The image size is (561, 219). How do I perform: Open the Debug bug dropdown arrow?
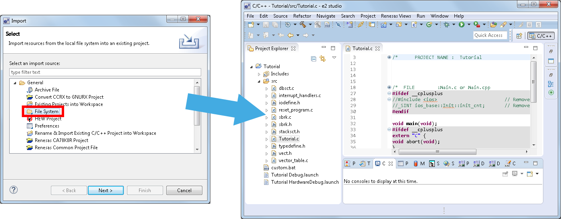point(454,24)
